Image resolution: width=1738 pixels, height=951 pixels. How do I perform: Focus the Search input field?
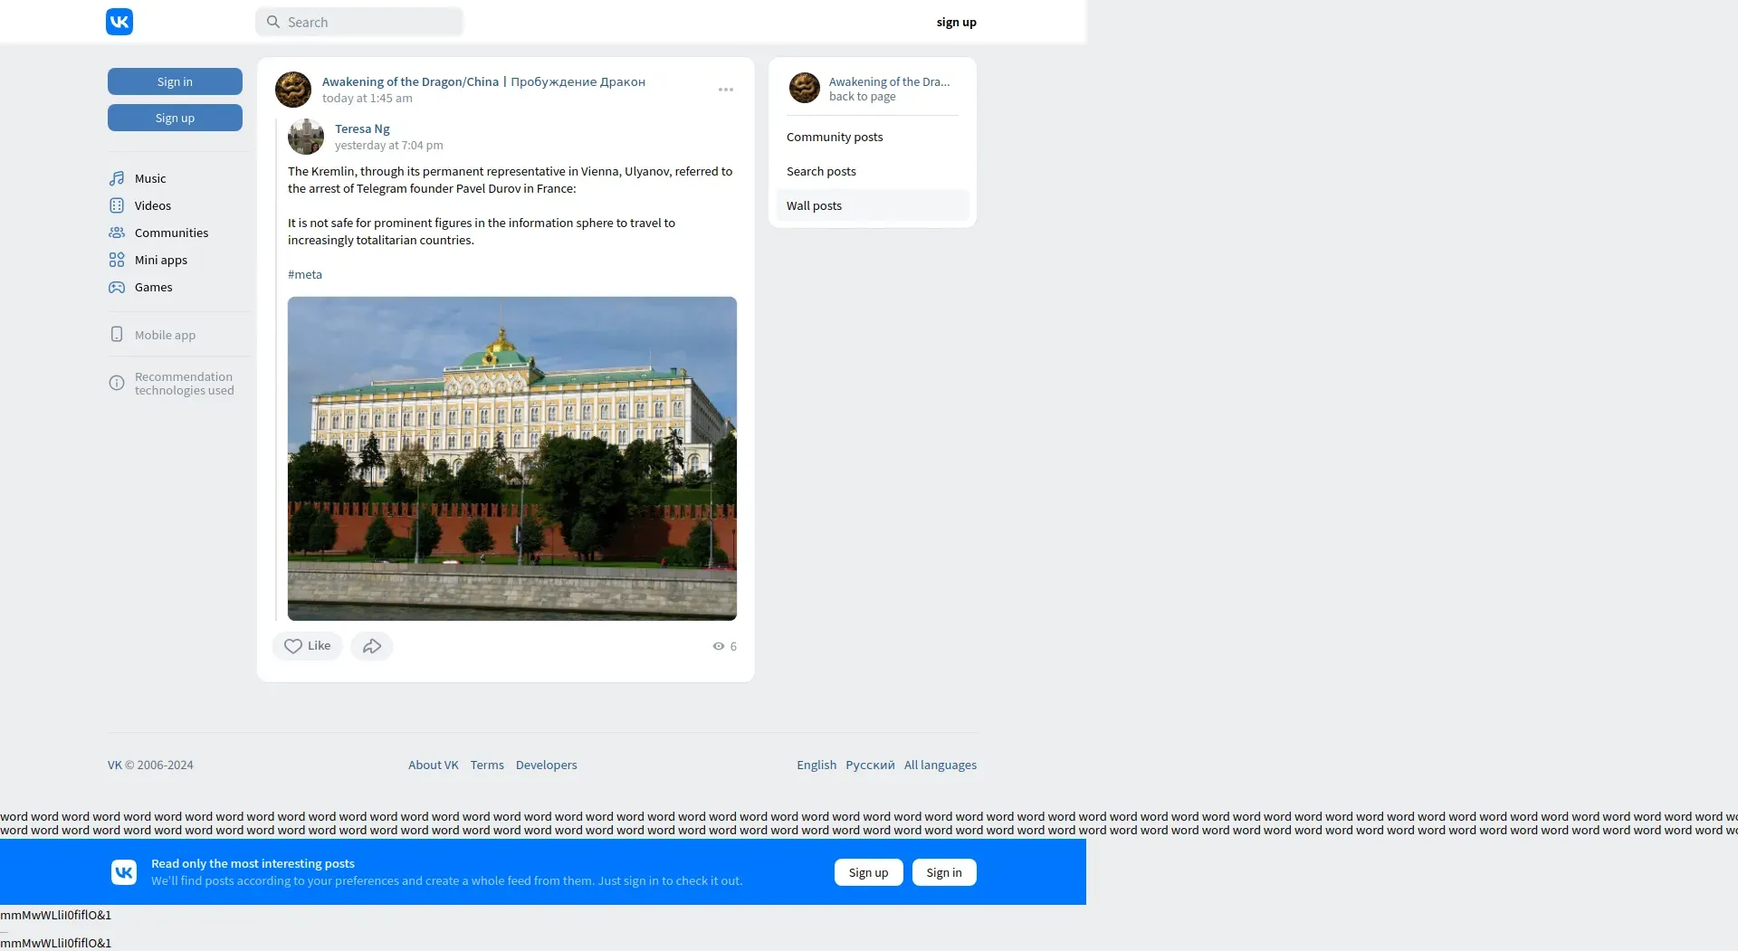(359, 22)
